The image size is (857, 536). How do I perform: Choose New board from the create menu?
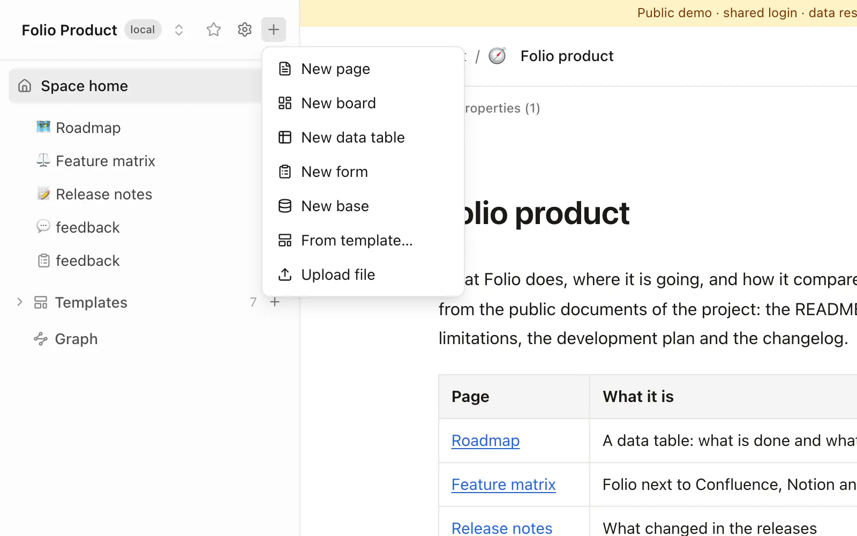click(363, 103)
